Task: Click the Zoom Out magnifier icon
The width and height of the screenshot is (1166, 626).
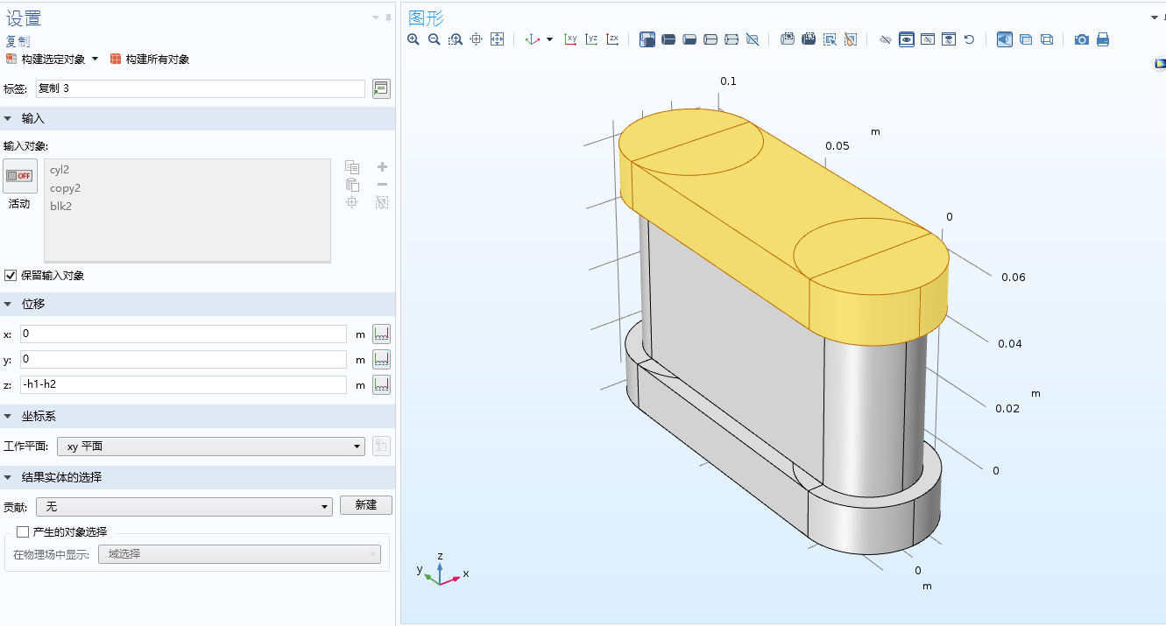Action: click(x=435, y=39)
